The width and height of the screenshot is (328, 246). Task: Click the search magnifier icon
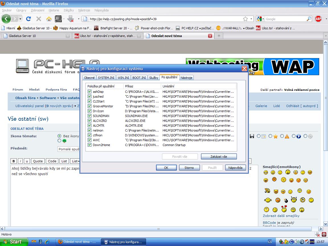pyautogui.click(x=309, y=19)
